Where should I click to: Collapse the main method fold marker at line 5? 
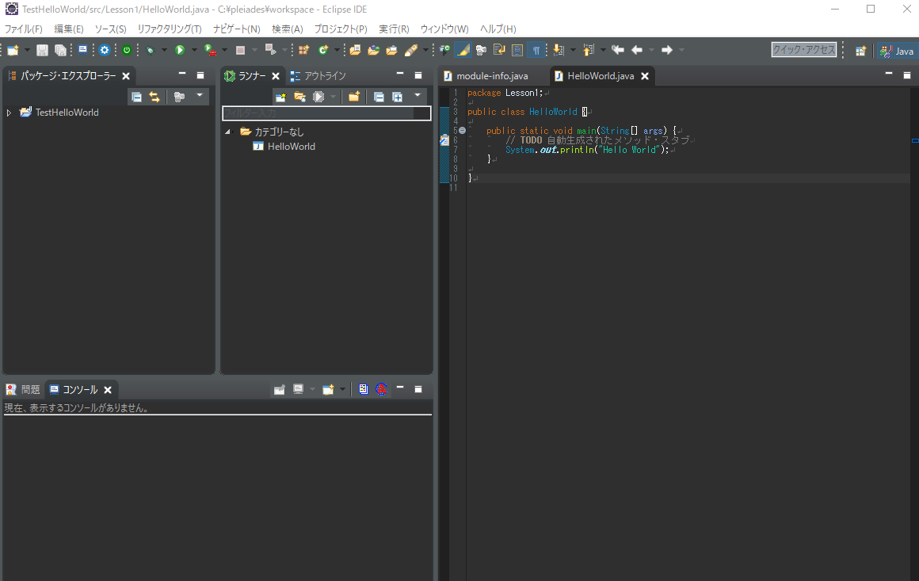click(x=462, y=131)
